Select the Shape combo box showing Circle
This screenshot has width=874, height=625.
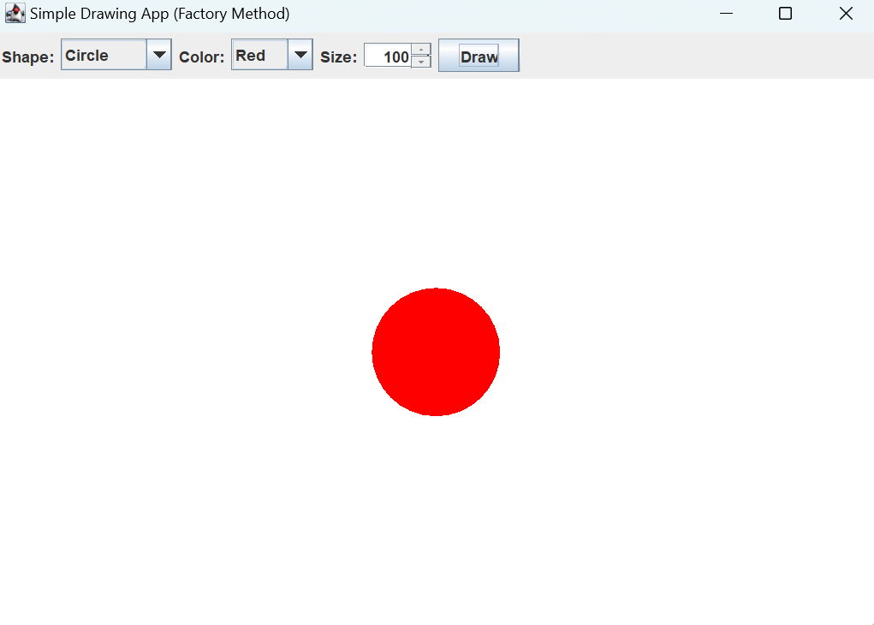click(116, 55)
